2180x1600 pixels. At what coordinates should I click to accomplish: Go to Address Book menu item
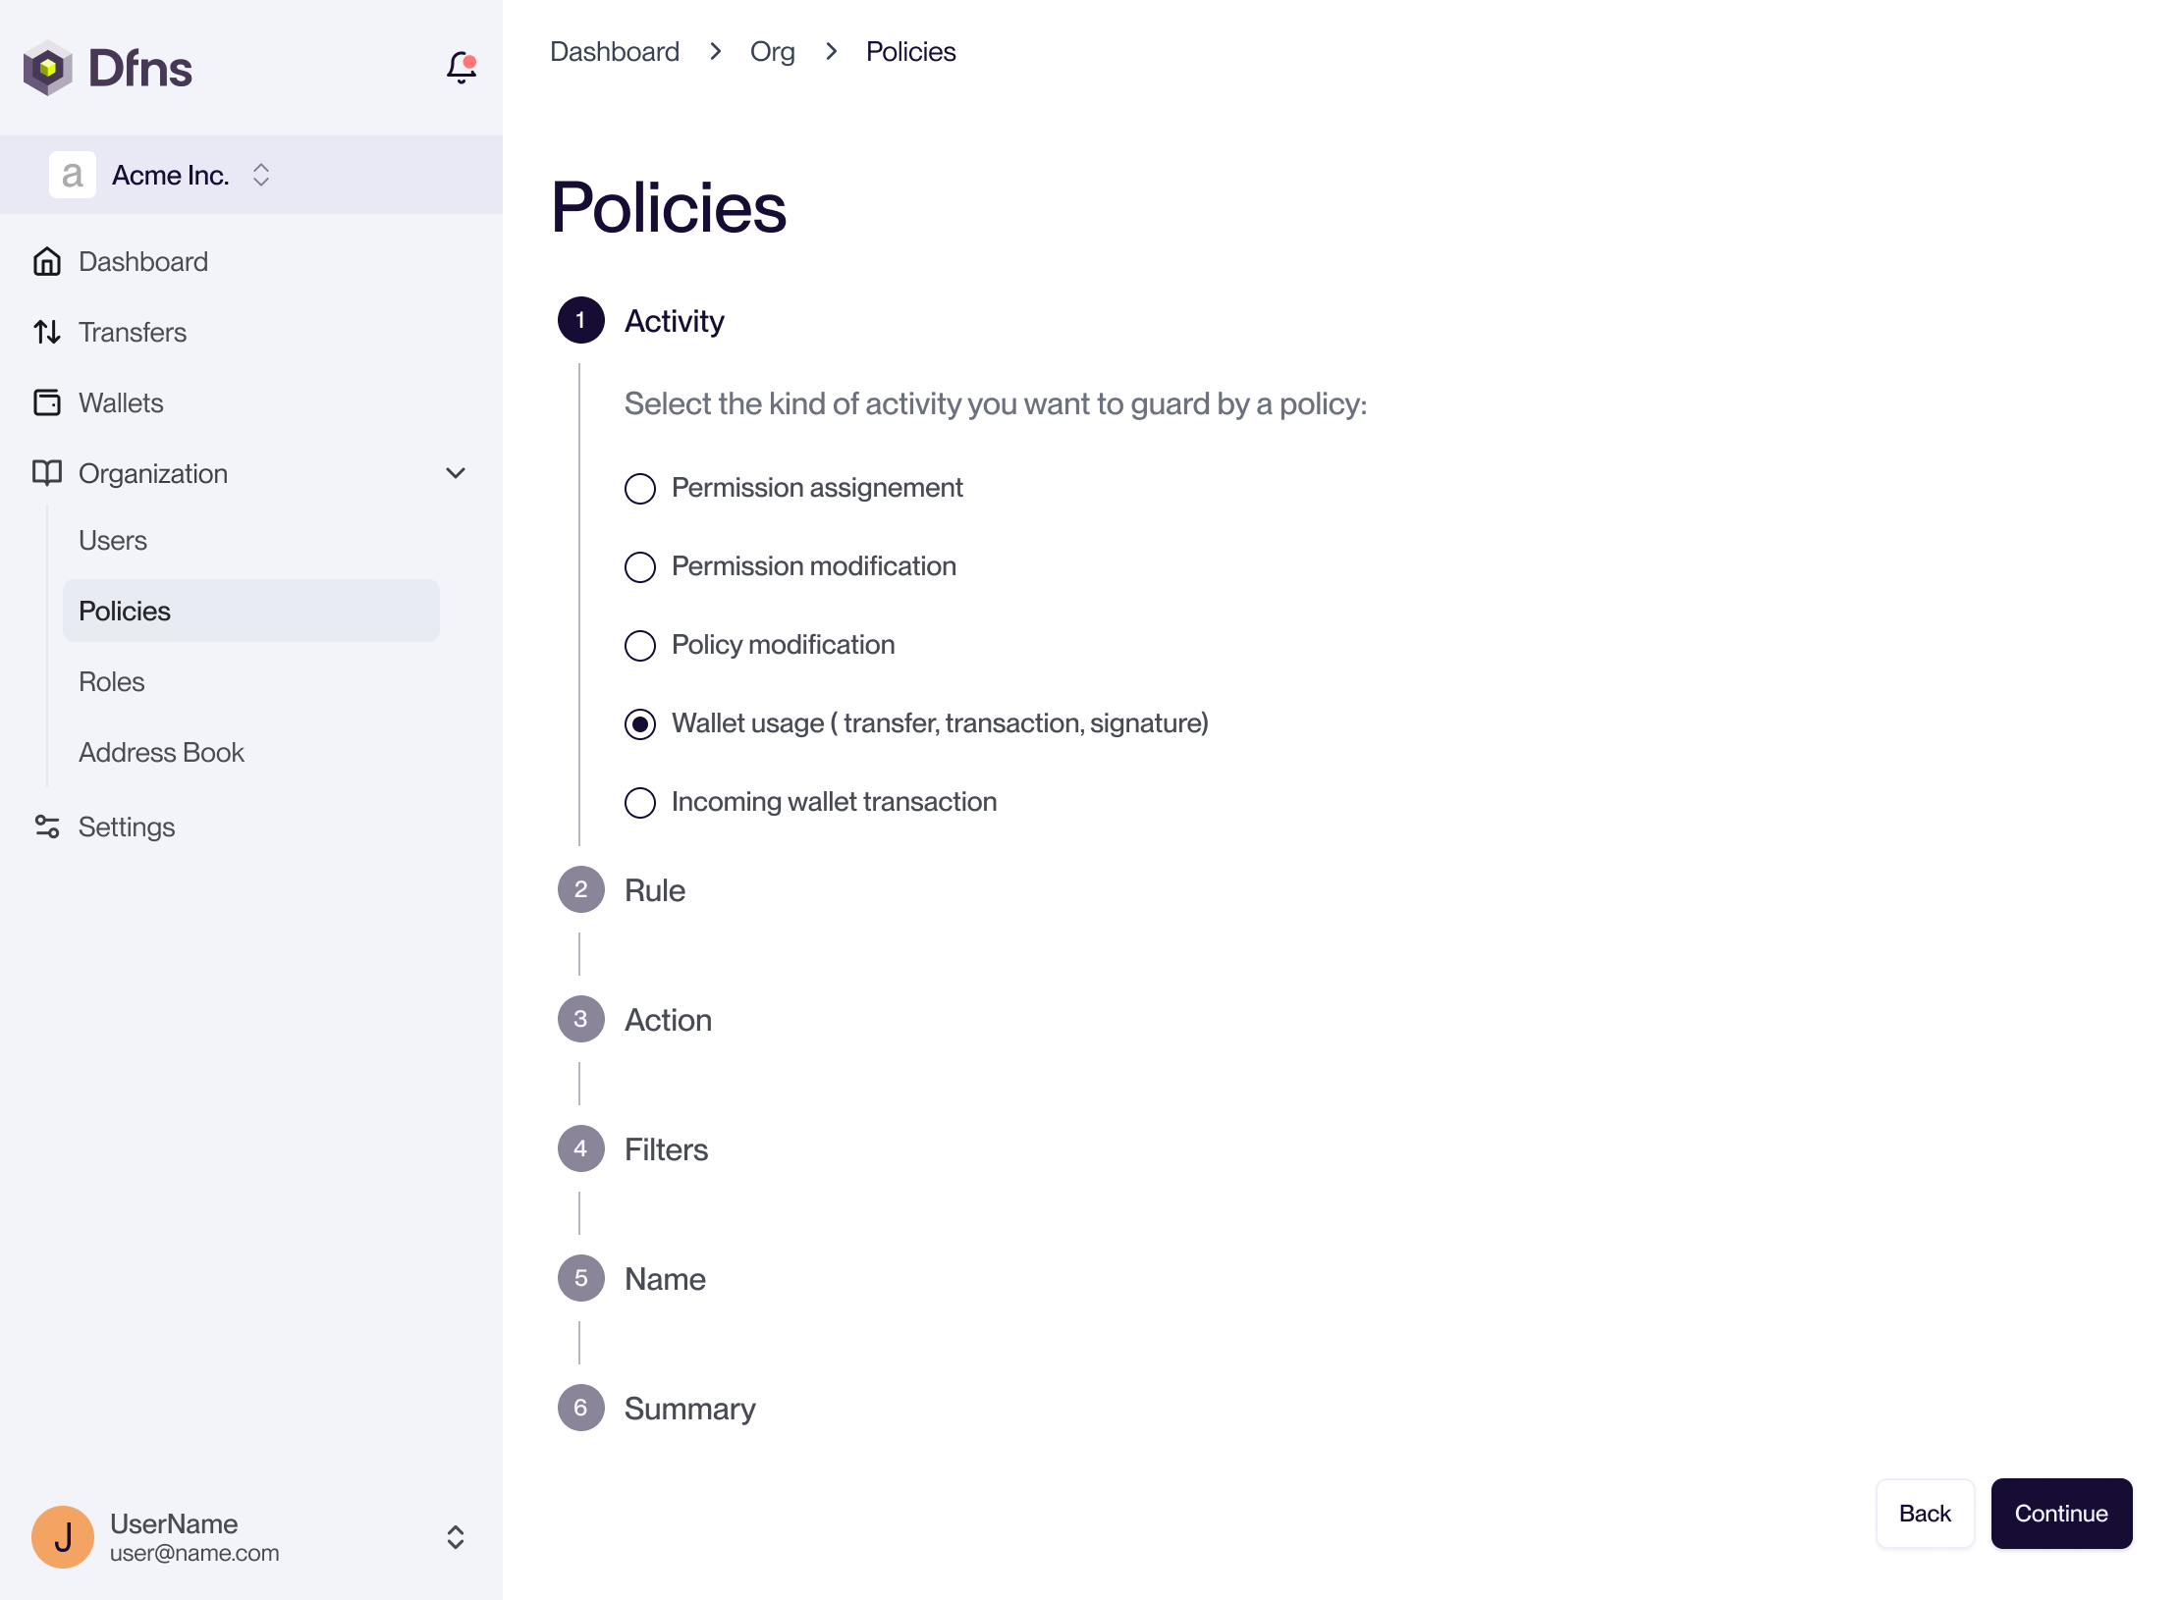tap(161, 753)
